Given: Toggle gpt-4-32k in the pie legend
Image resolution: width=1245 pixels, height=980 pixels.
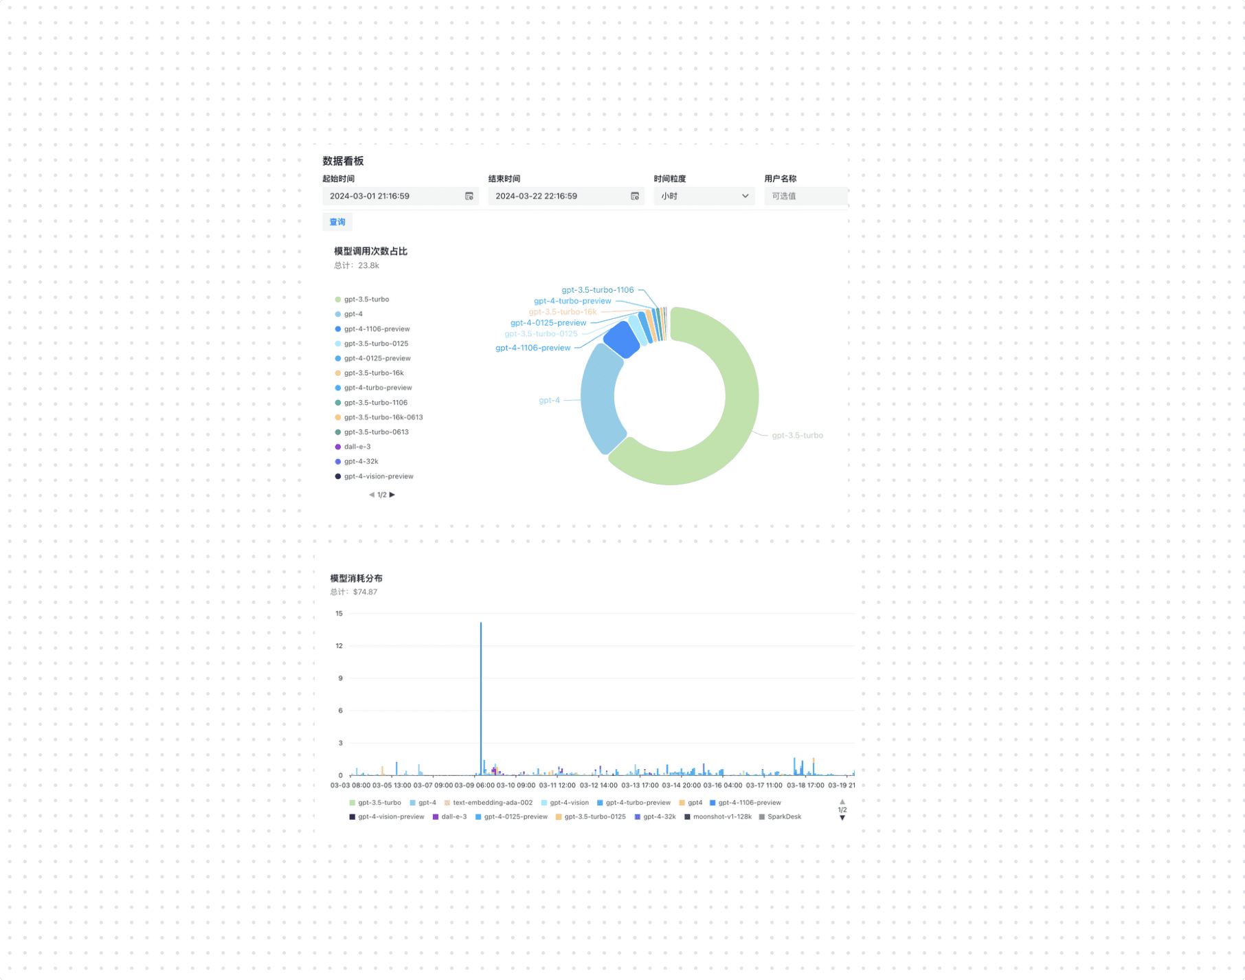Looking at the screenshot, I should [x=357, y=462].
